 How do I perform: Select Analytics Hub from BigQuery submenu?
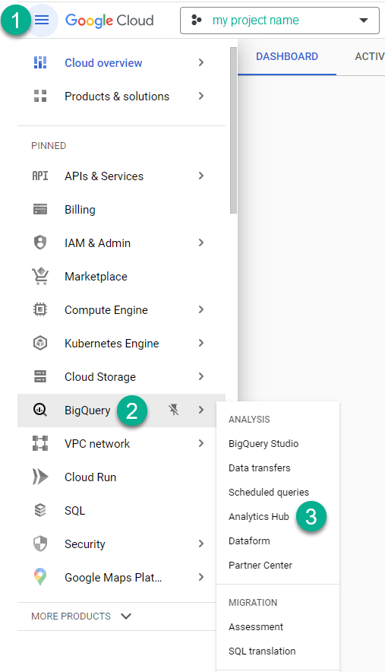coord(259,517)
